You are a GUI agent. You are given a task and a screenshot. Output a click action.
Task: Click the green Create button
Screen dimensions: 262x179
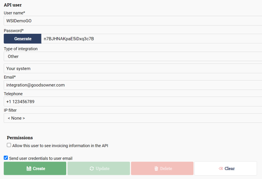35,168
